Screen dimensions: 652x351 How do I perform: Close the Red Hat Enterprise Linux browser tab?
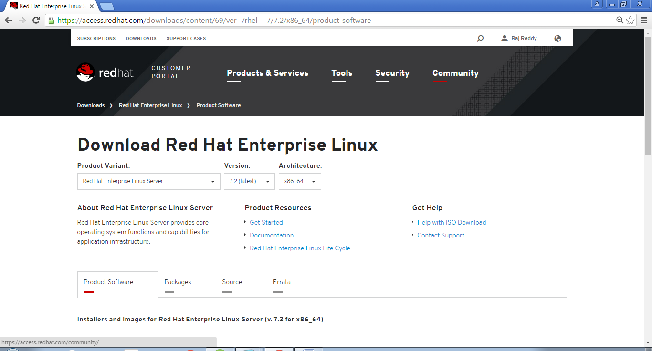click(x=92, y=6)
